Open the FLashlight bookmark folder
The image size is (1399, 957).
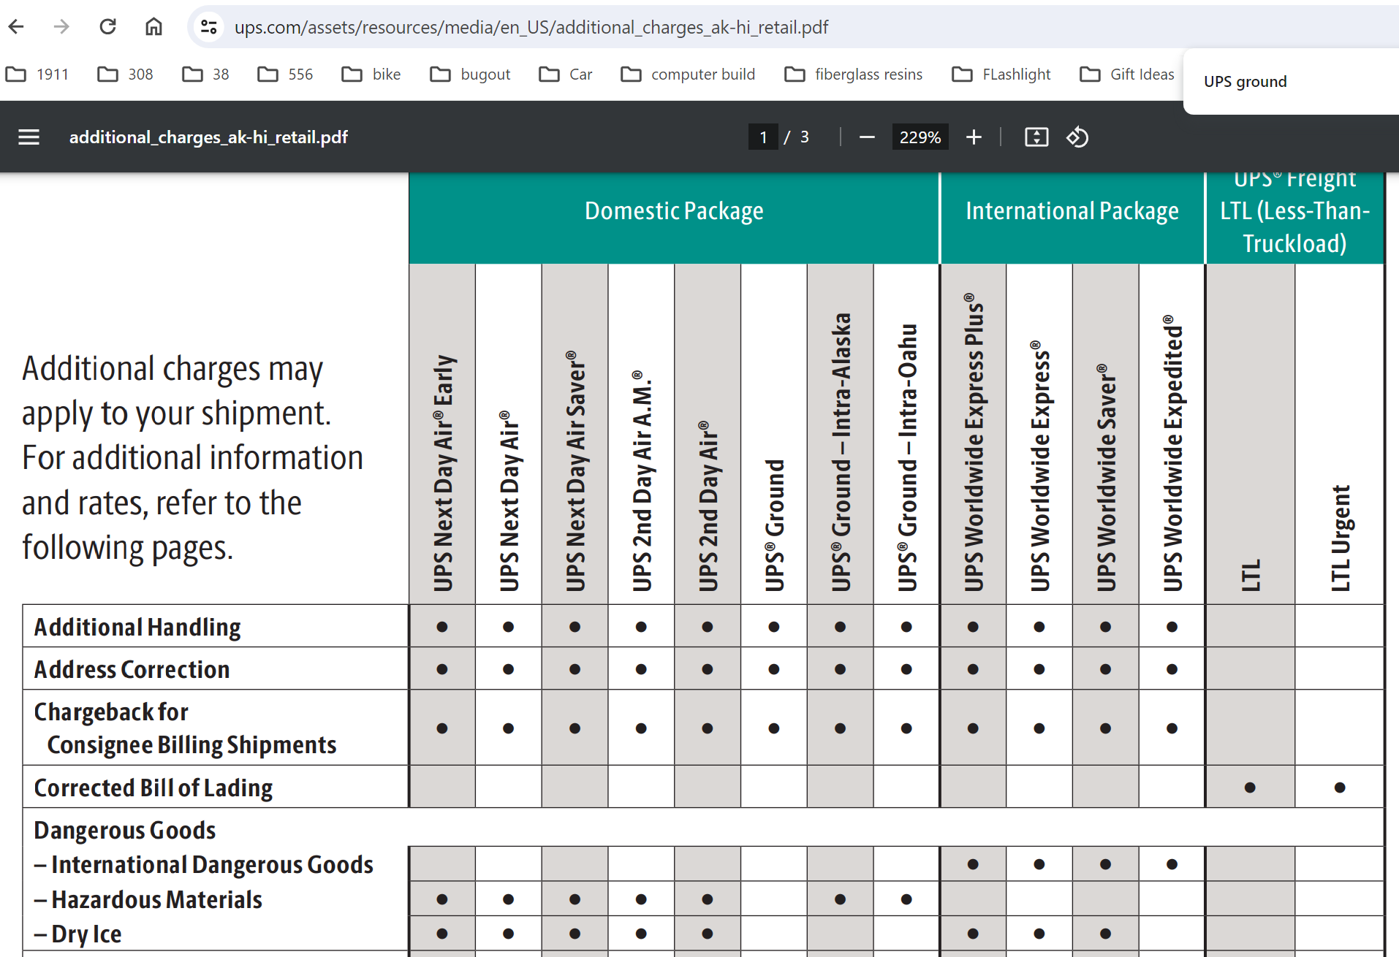point(1001,74)
